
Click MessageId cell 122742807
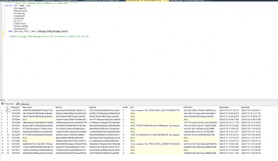(x=16, y=117)
